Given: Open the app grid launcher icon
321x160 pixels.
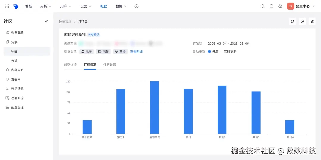Looking at the screenshot, I should [7, 6].
